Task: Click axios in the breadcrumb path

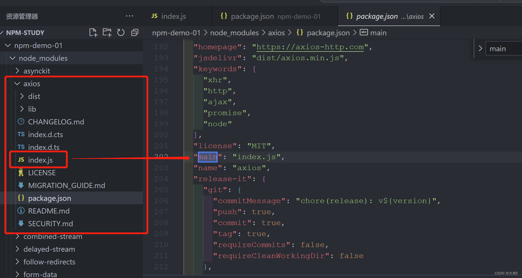Action: click(276, 33)
